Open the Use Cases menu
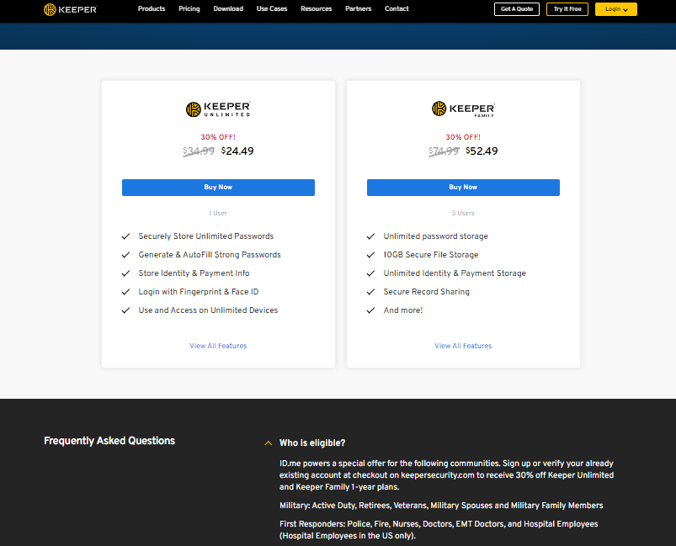The image size is (676, 546). pyautogui.click(x=272, y=8)
